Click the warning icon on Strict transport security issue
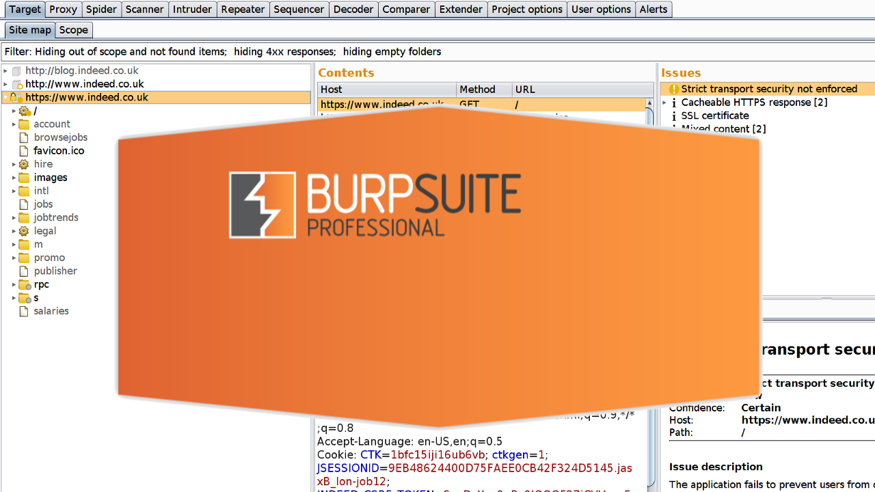This screenshot has width=875, height=492. click(673, 88)
